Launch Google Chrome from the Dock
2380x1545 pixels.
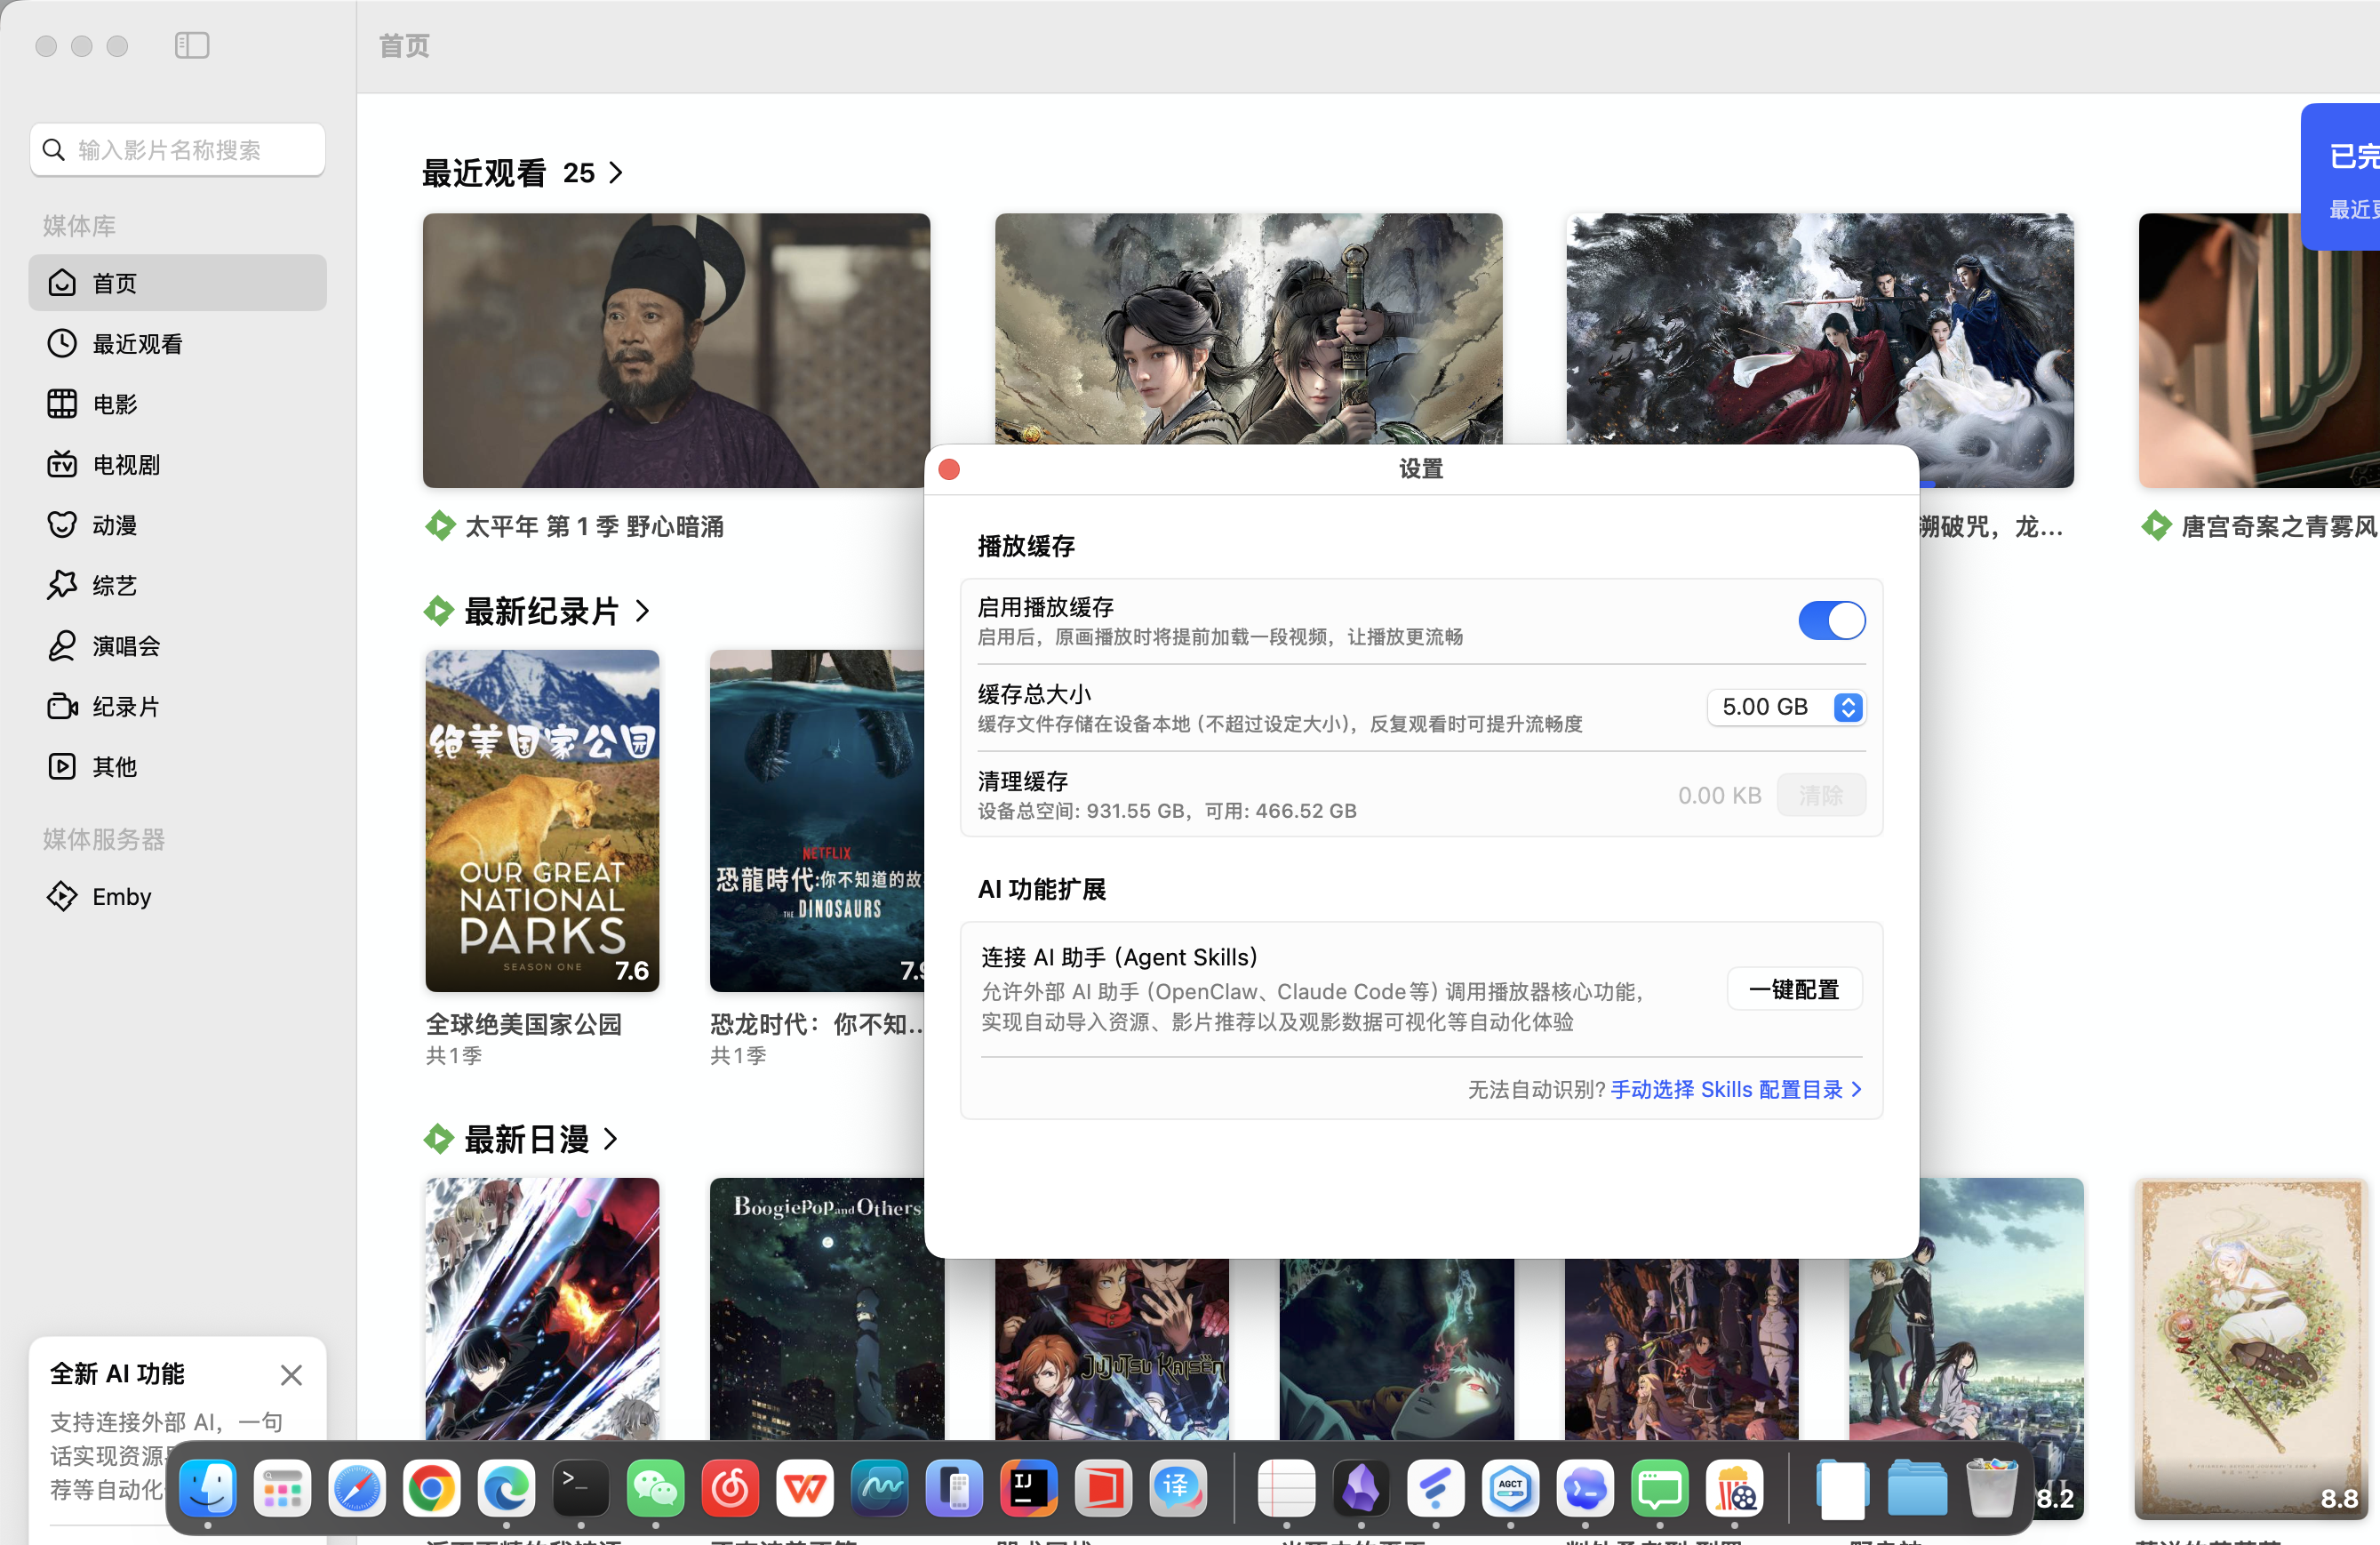pos(431,1488)
